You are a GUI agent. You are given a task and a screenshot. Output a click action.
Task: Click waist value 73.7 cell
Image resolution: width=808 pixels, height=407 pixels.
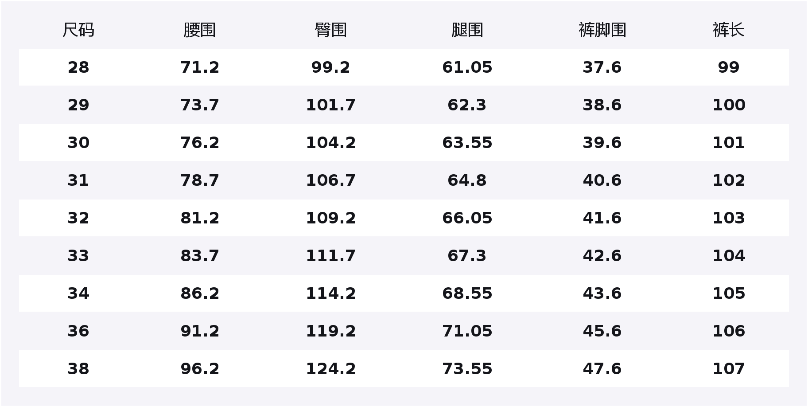(x=200, y=105)
